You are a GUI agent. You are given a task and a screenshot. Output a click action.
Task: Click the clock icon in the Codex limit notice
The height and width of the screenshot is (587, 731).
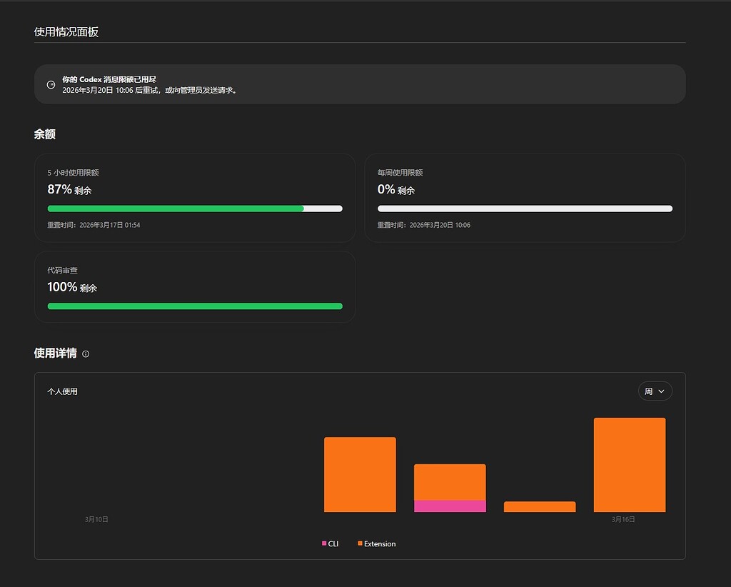(51, 84)
